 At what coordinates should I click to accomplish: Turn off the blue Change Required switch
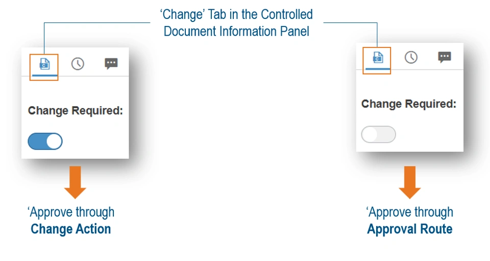[45, 141]
